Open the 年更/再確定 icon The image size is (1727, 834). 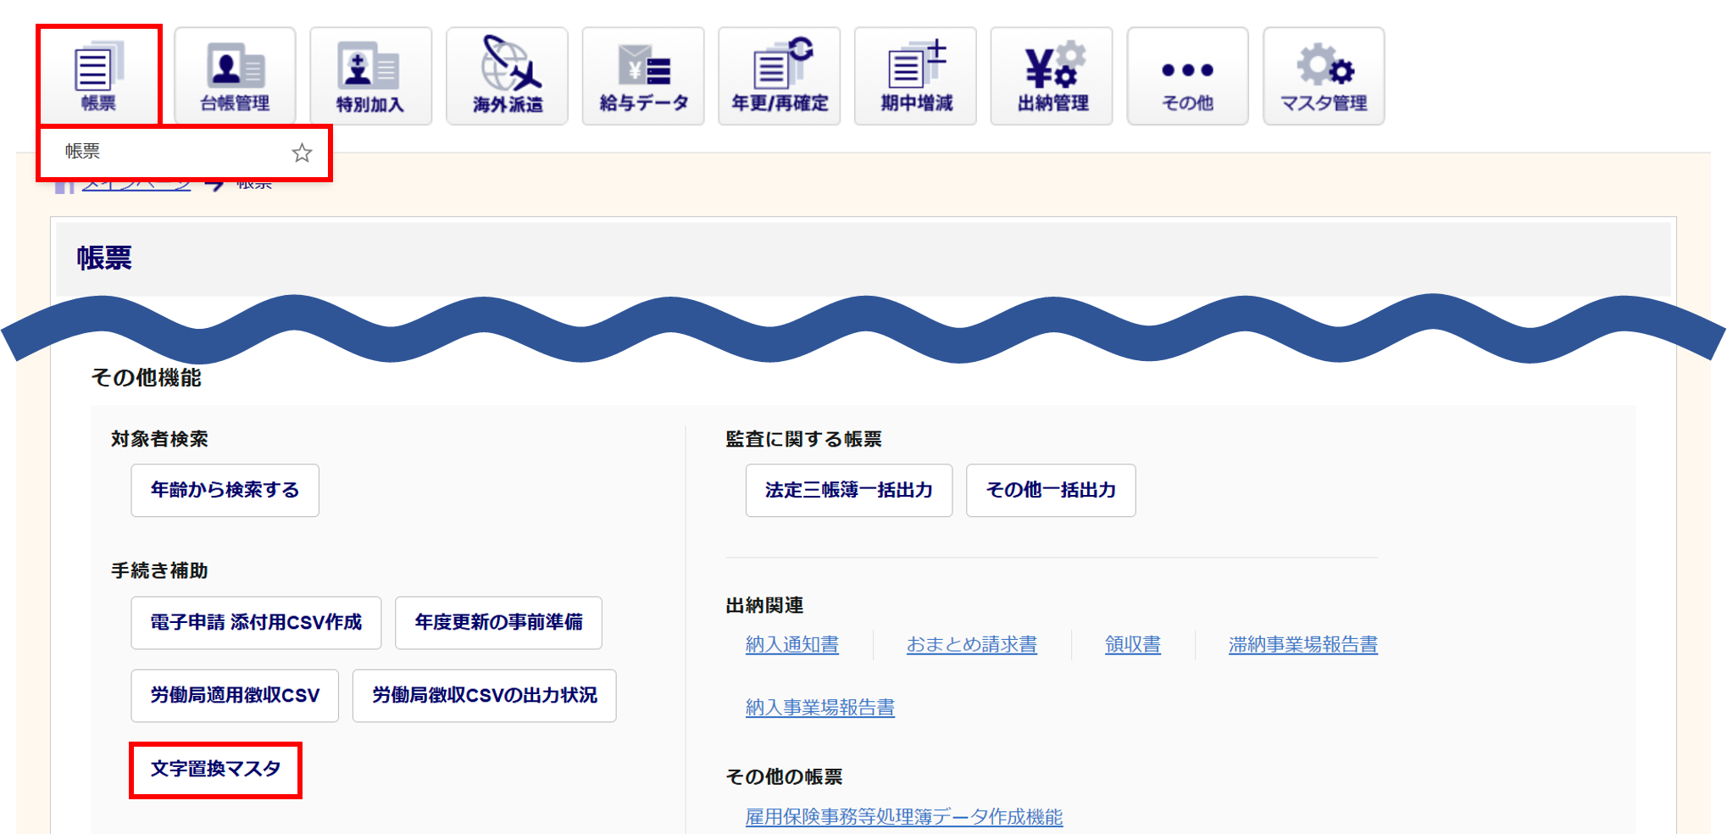tap(780, 76)
